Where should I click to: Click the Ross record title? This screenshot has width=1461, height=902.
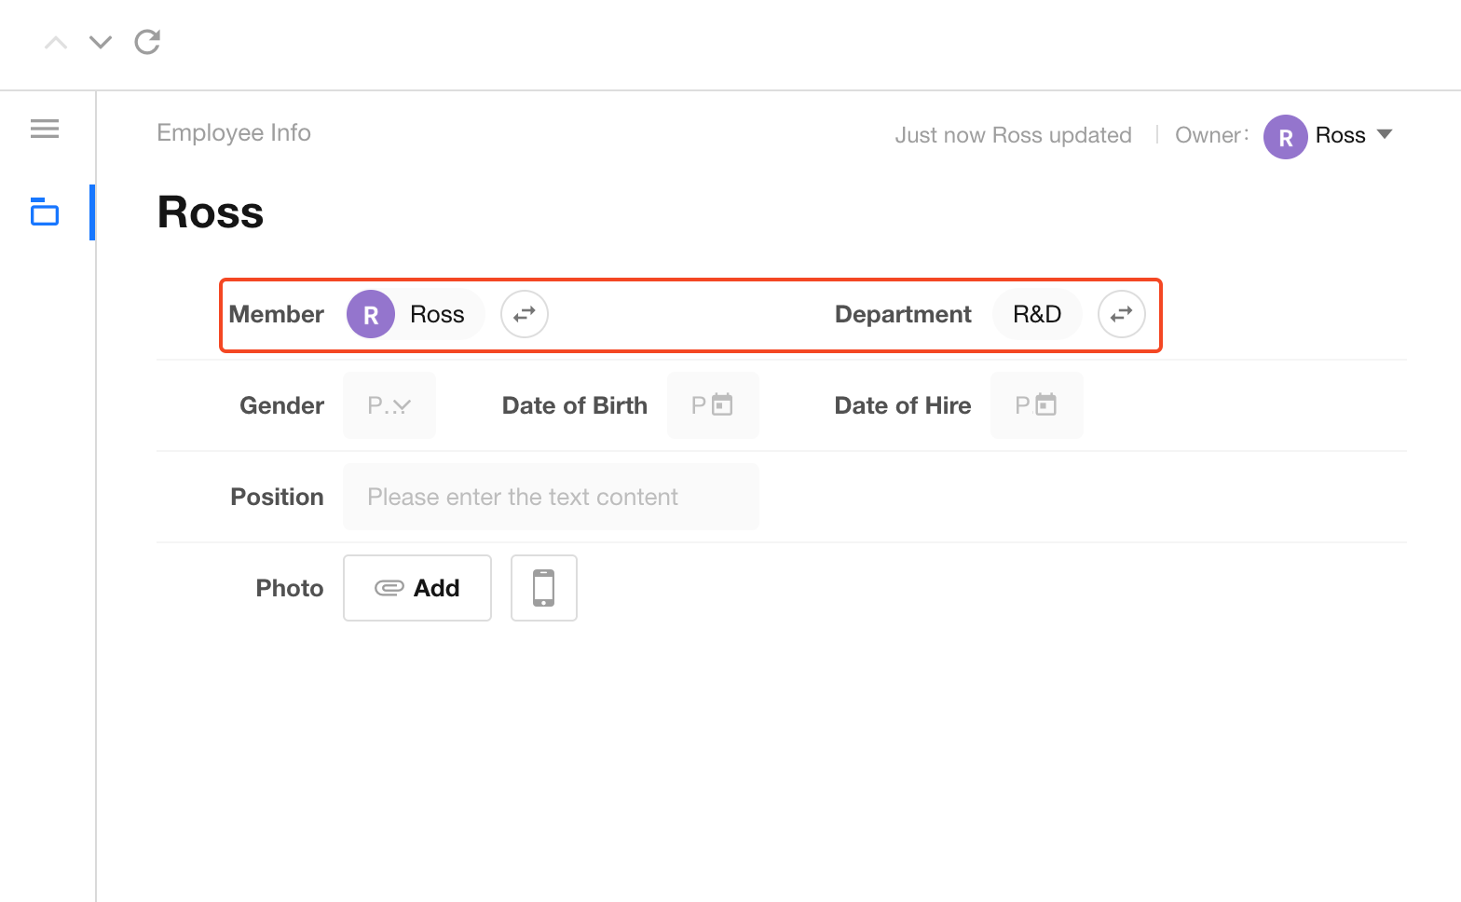tap(211, 212)
